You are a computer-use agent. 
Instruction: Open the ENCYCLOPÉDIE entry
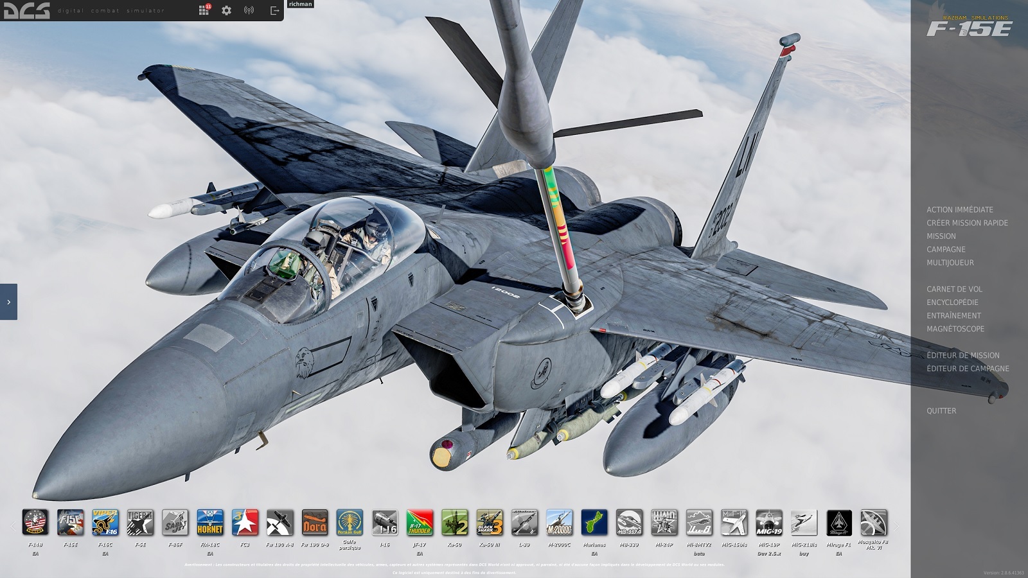[x=953, y=302]
